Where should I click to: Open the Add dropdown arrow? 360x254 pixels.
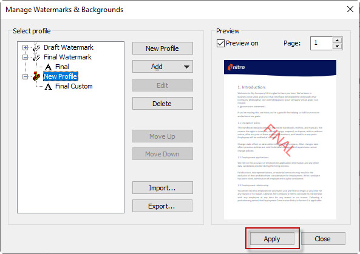pos(186,67)
